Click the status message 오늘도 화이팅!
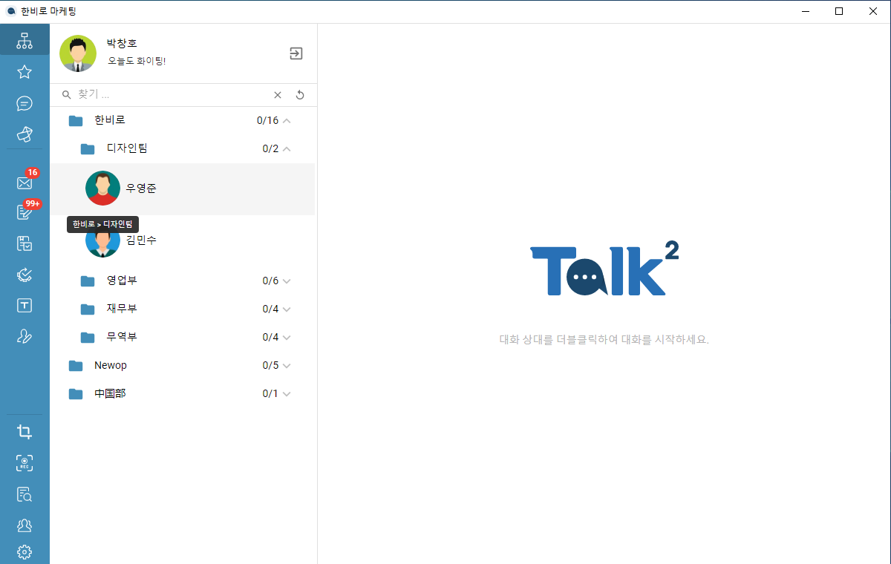 137,61
